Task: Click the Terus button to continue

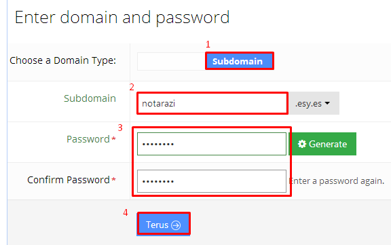Action: [x=164, y=224]
